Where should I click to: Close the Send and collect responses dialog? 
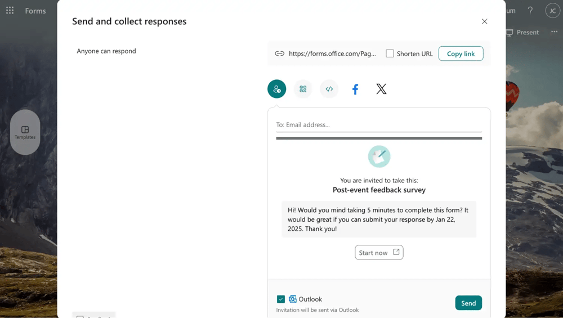(484, 21)
